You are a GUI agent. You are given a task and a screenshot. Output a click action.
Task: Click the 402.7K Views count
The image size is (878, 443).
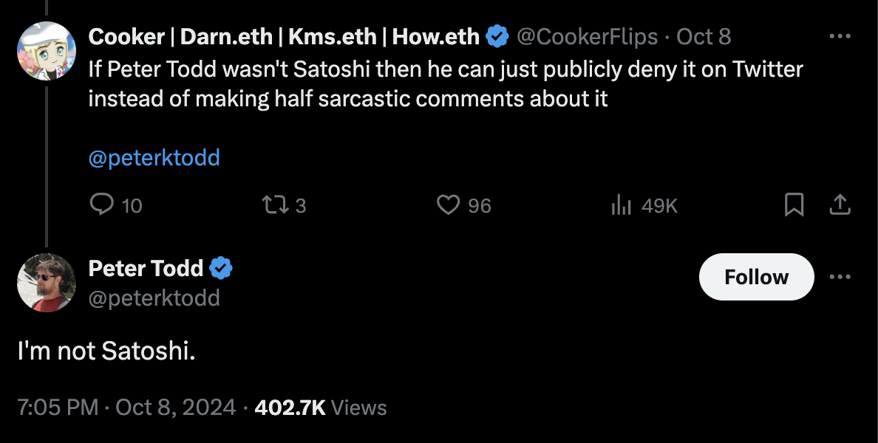point(320,408)
